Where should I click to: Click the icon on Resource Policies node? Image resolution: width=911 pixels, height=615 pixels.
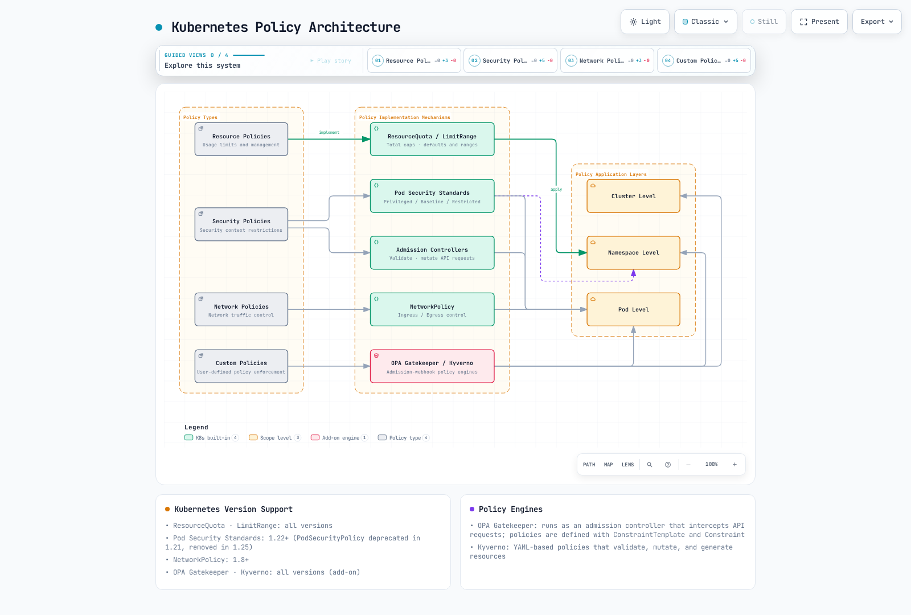(201, 129)
